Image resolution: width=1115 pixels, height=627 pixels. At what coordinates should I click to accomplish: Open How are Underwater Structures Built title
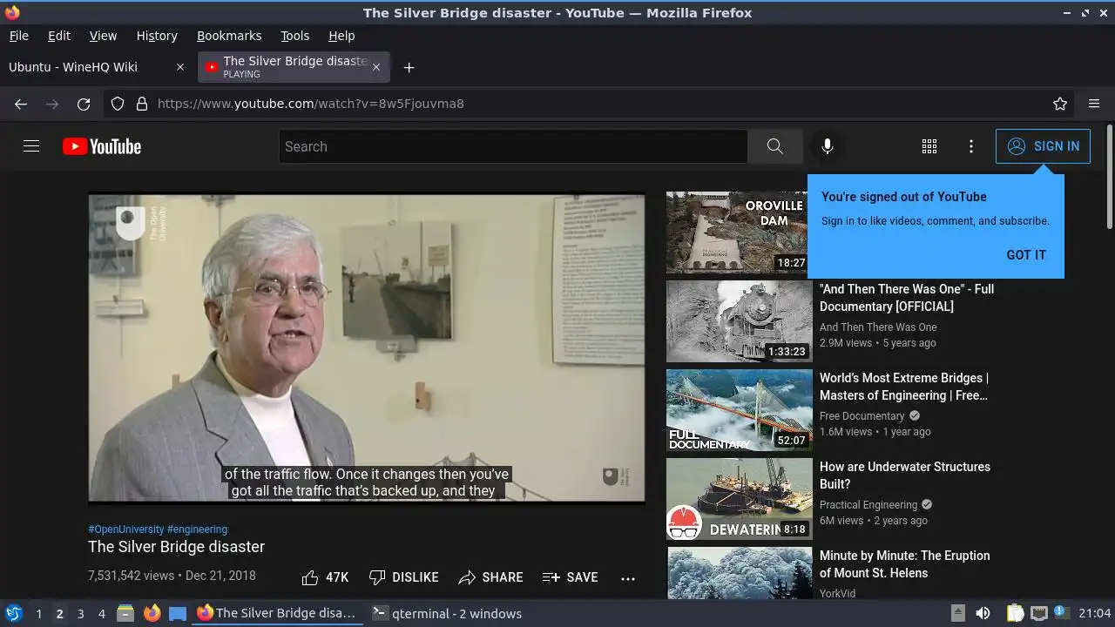pyautogui.click(x=905, y=475)
